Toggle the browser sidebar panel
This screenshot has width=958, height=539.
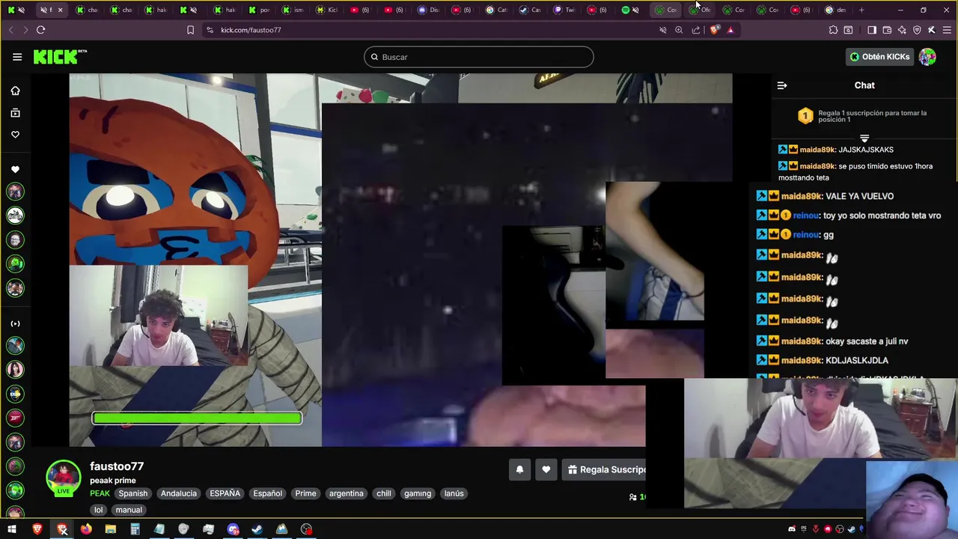click(872, 30)
